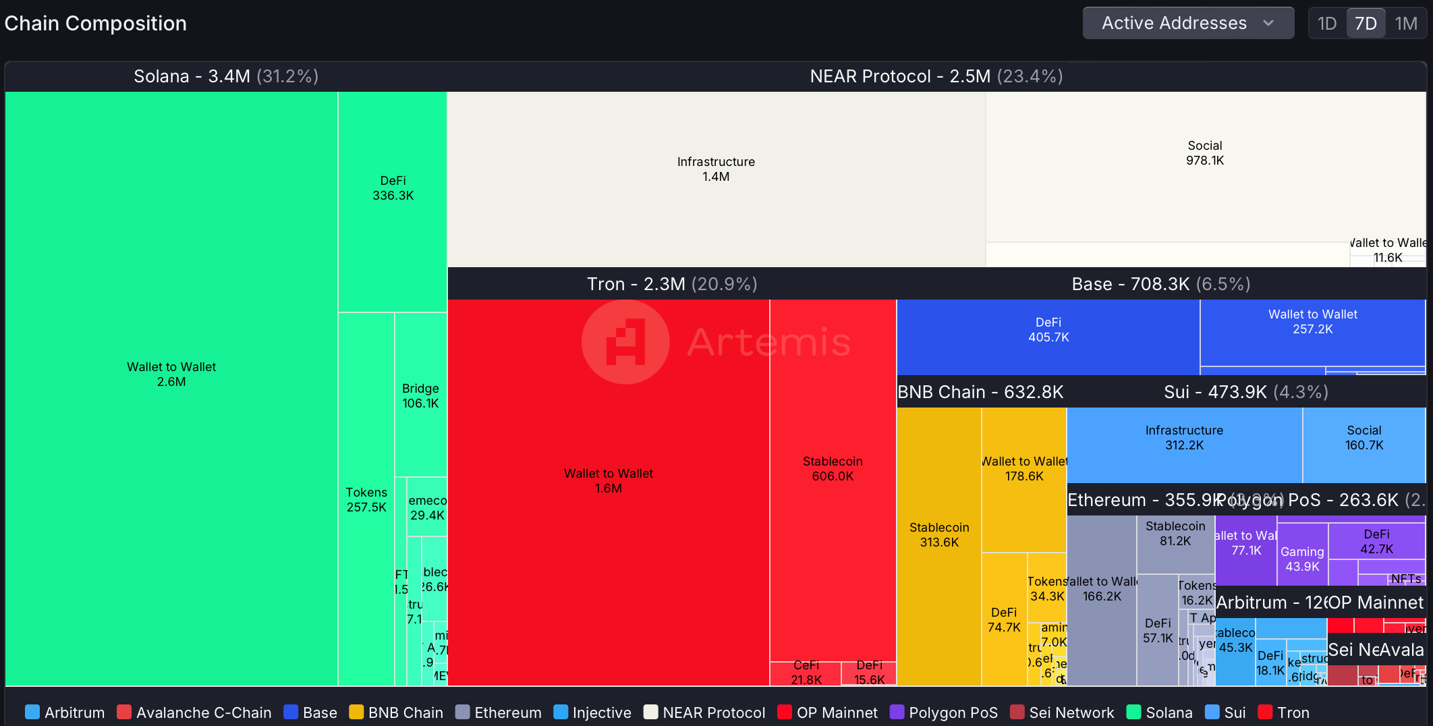
Task: Click the Base legend color square
Action: [290, 713]
